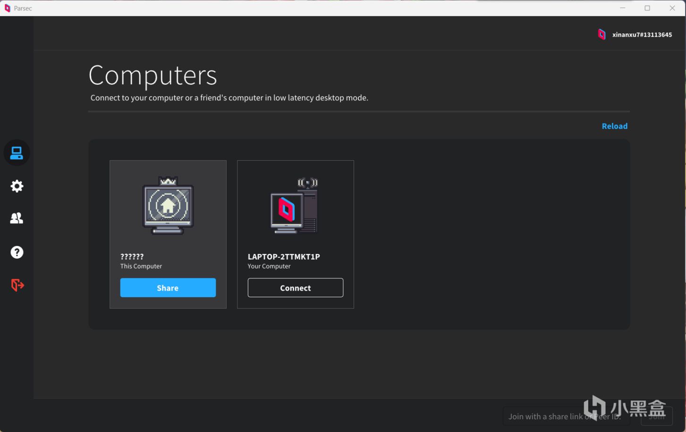Image resolution: width=686 pixels, height=432 pixels.
Task: Maximize the Parsec window
Action: [647, 8]
